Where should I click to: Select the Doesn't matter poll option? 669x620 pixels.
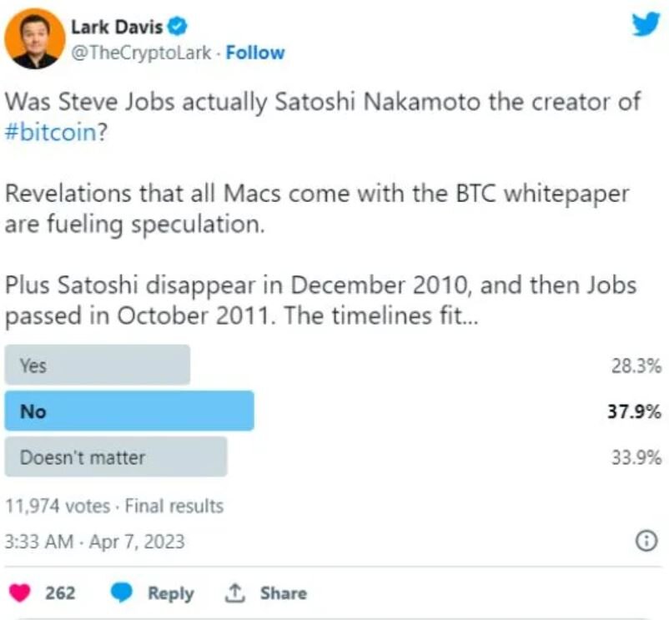116,457
